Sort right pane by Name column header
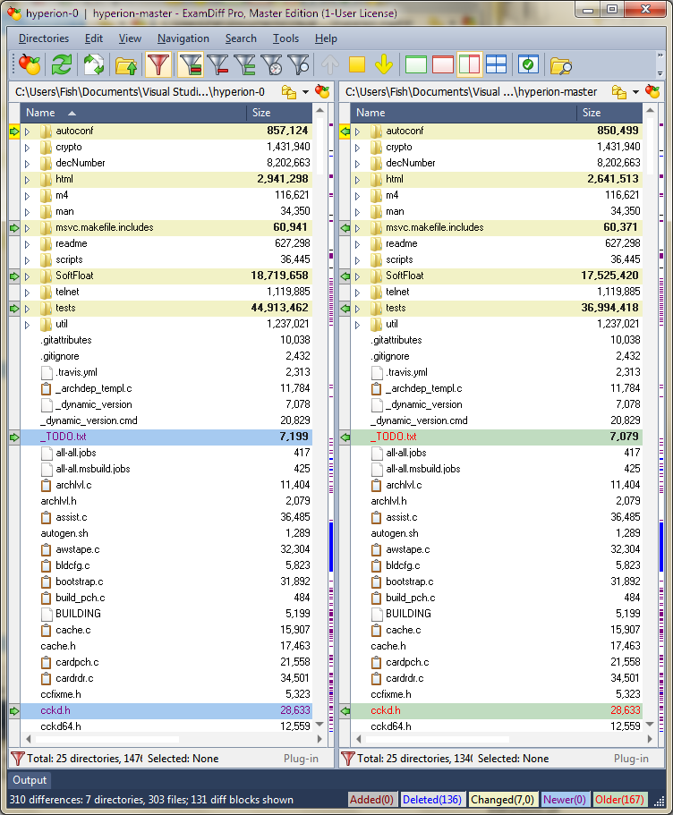This screenshot has height=815, width=673. point(463,112)
